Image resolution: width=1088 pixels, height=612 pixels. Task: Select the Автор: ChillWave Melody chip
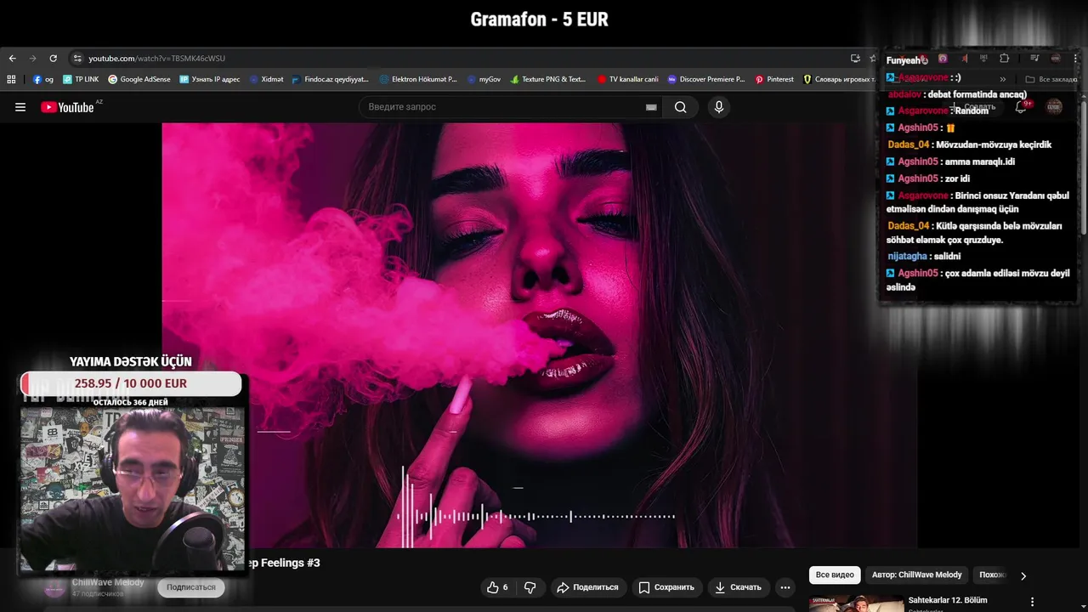(x=917, y=575)
